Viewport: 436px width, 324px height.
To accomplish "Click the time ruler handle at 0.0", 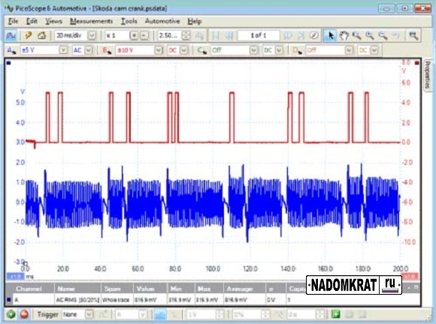I will pos(25,263).
